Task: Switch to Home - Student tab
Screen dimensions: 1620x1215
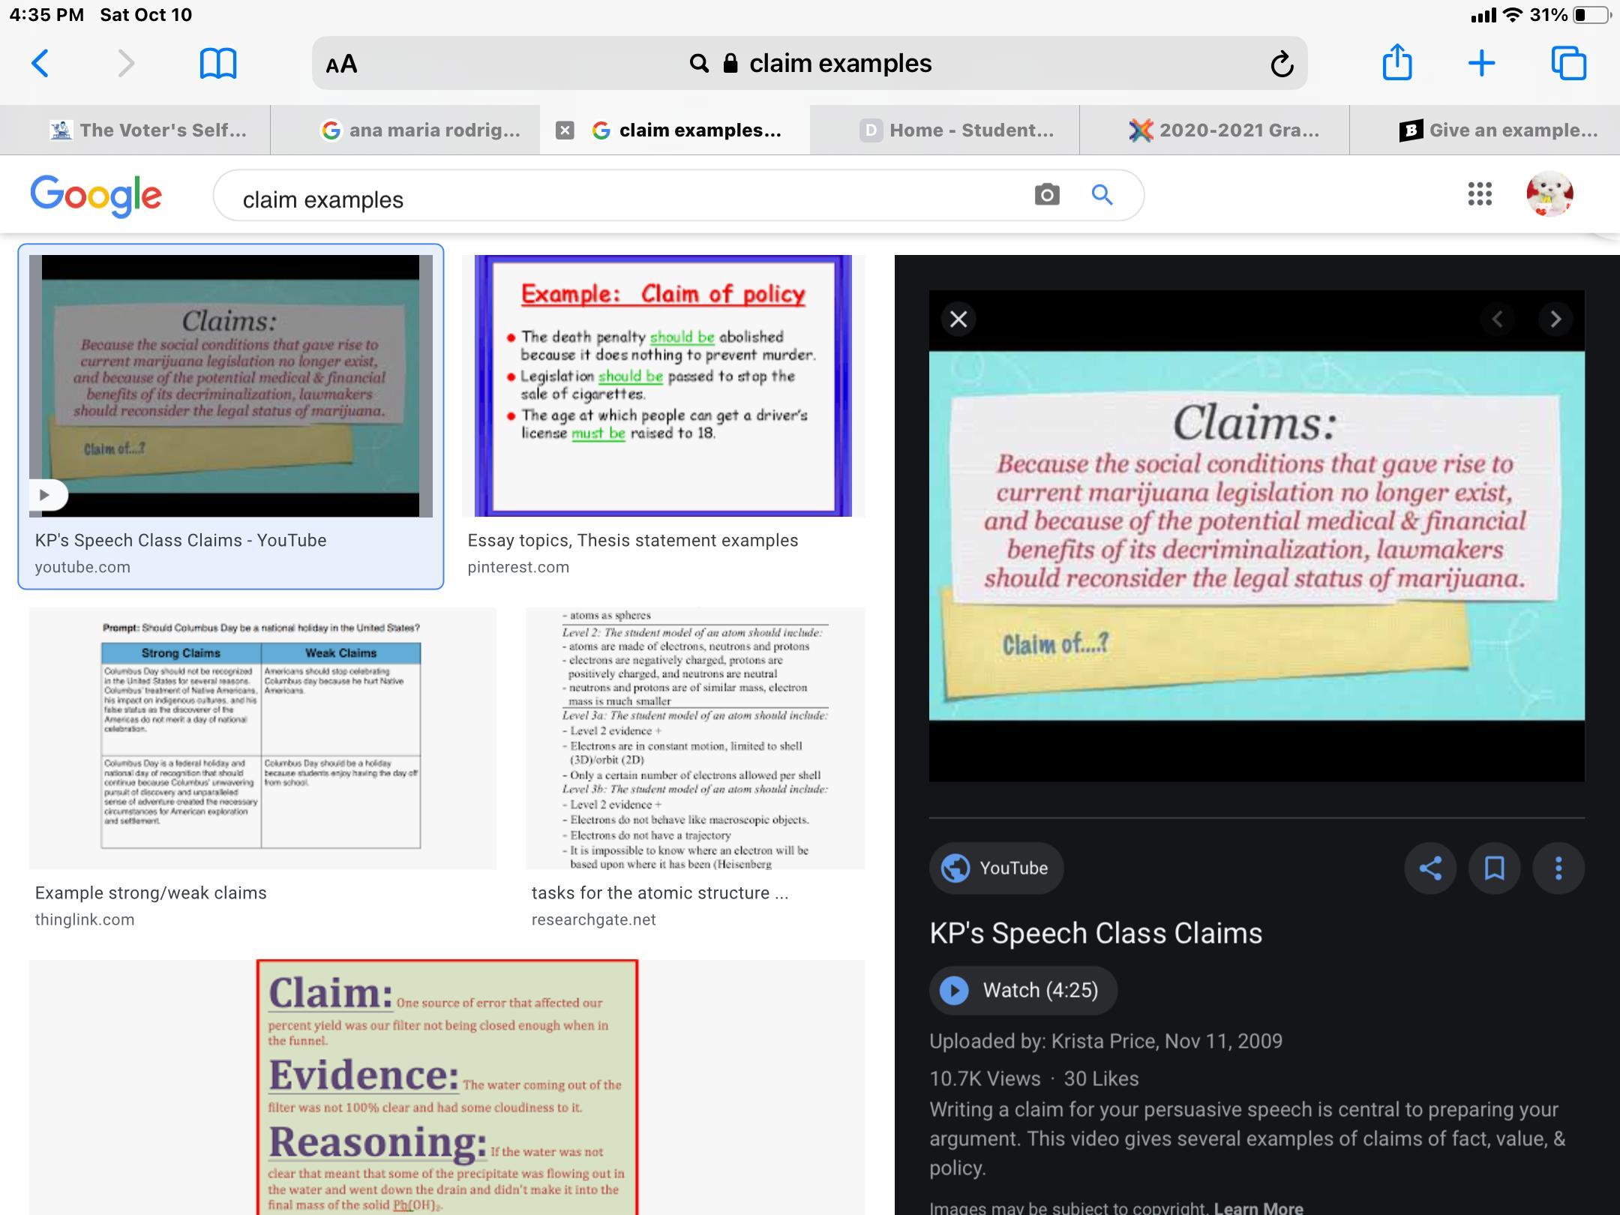Action: (x=955, y=130)
